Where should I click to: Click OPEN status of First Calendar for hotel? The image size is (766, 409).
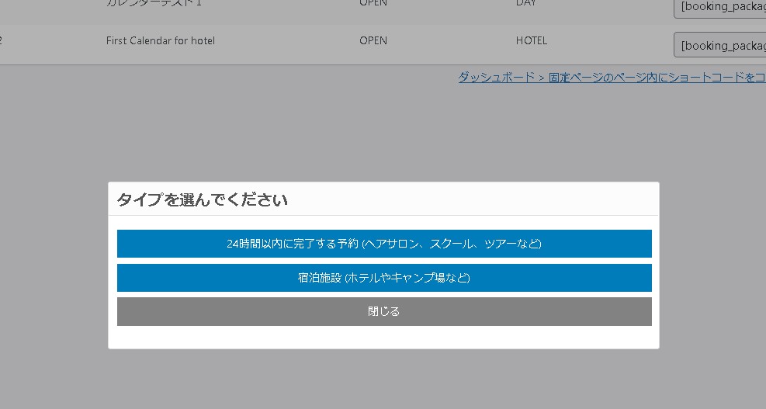coord(373,40)
